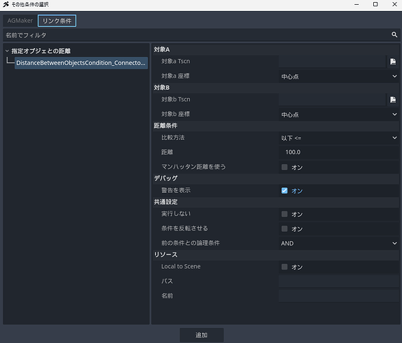Toggle マンハッタン距離を使う checkbox
Image resolution: width=402 pixels, height=343 pixels.
pyautogui.click(x=284, y=167)
